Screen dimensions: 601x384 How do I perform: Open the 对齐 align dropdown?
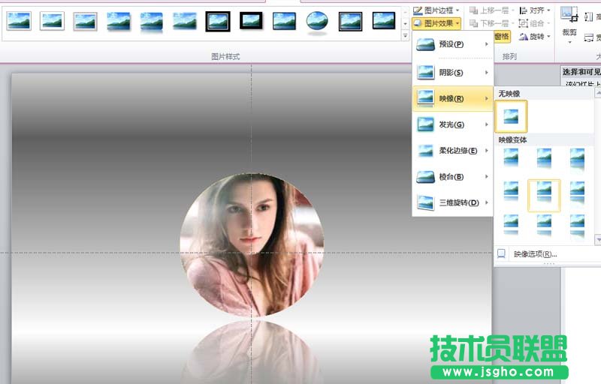point(534,10)
